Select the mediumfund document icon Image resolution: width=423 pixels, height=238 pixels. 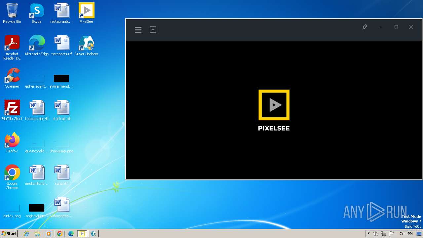(x=37, y=175)
